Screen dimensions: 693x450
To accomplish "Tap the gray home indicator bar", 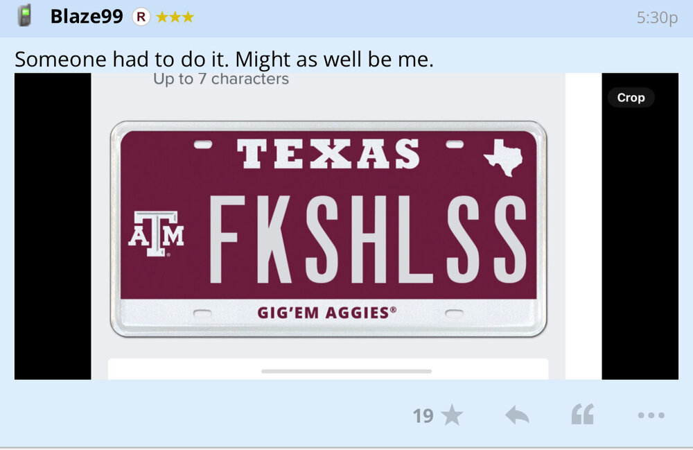I will point(346,372).
